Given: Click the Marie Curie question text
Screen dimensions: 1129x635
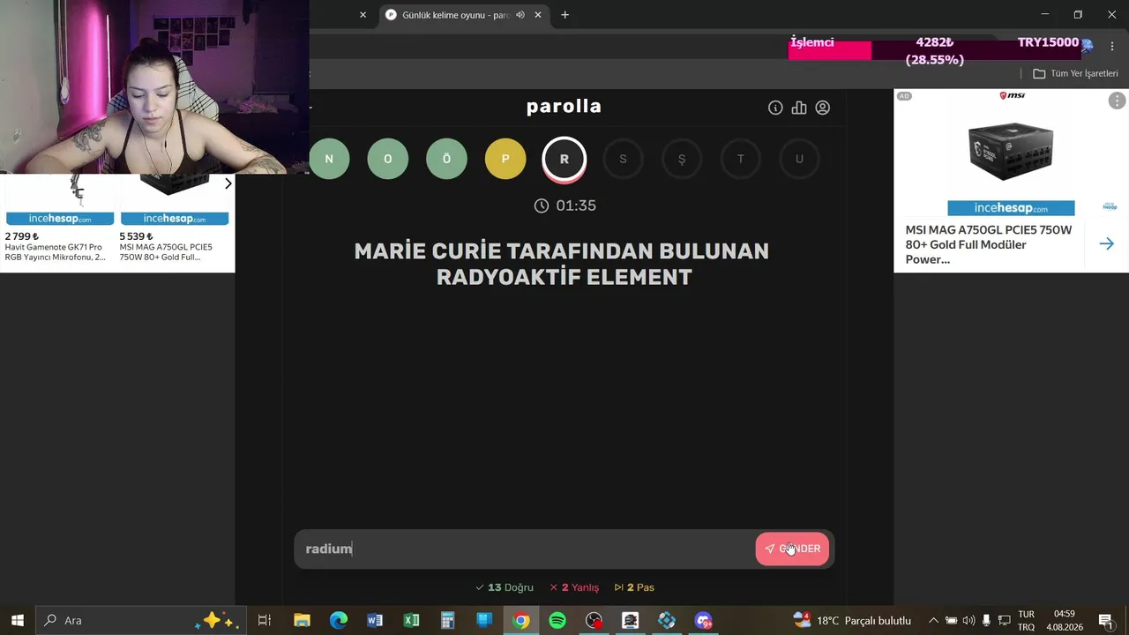Looking at the screenshot, I should [x=562, y=264].
